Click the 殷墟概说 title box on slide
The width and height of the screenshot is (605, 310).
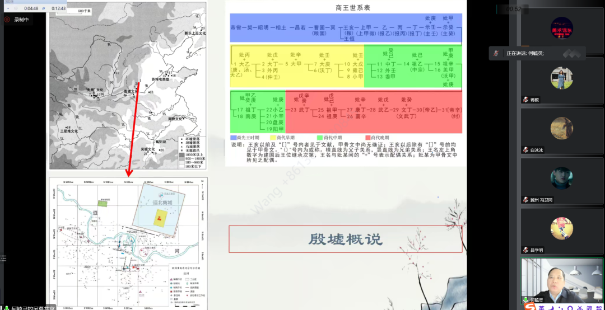346,239
